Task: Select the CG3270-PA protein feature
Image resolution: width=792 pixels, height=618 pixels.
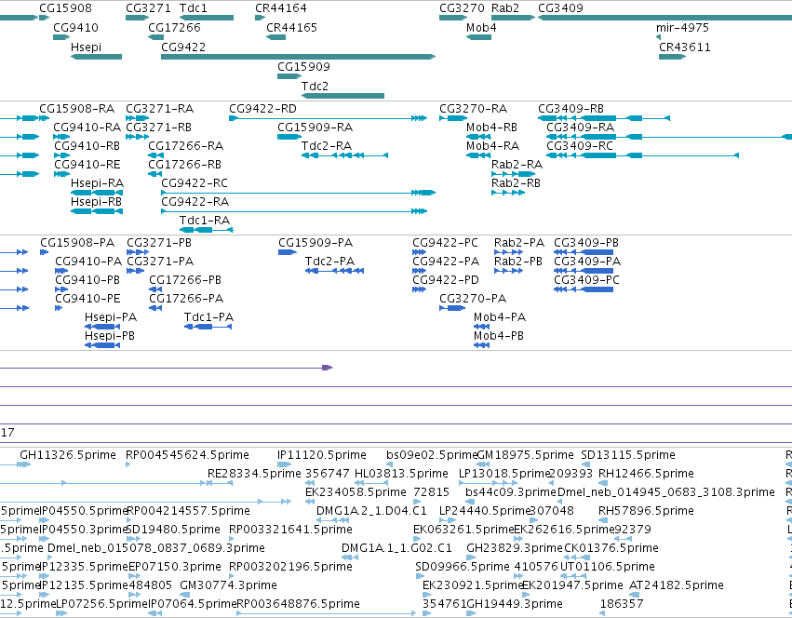Action: tap(452, 308)
